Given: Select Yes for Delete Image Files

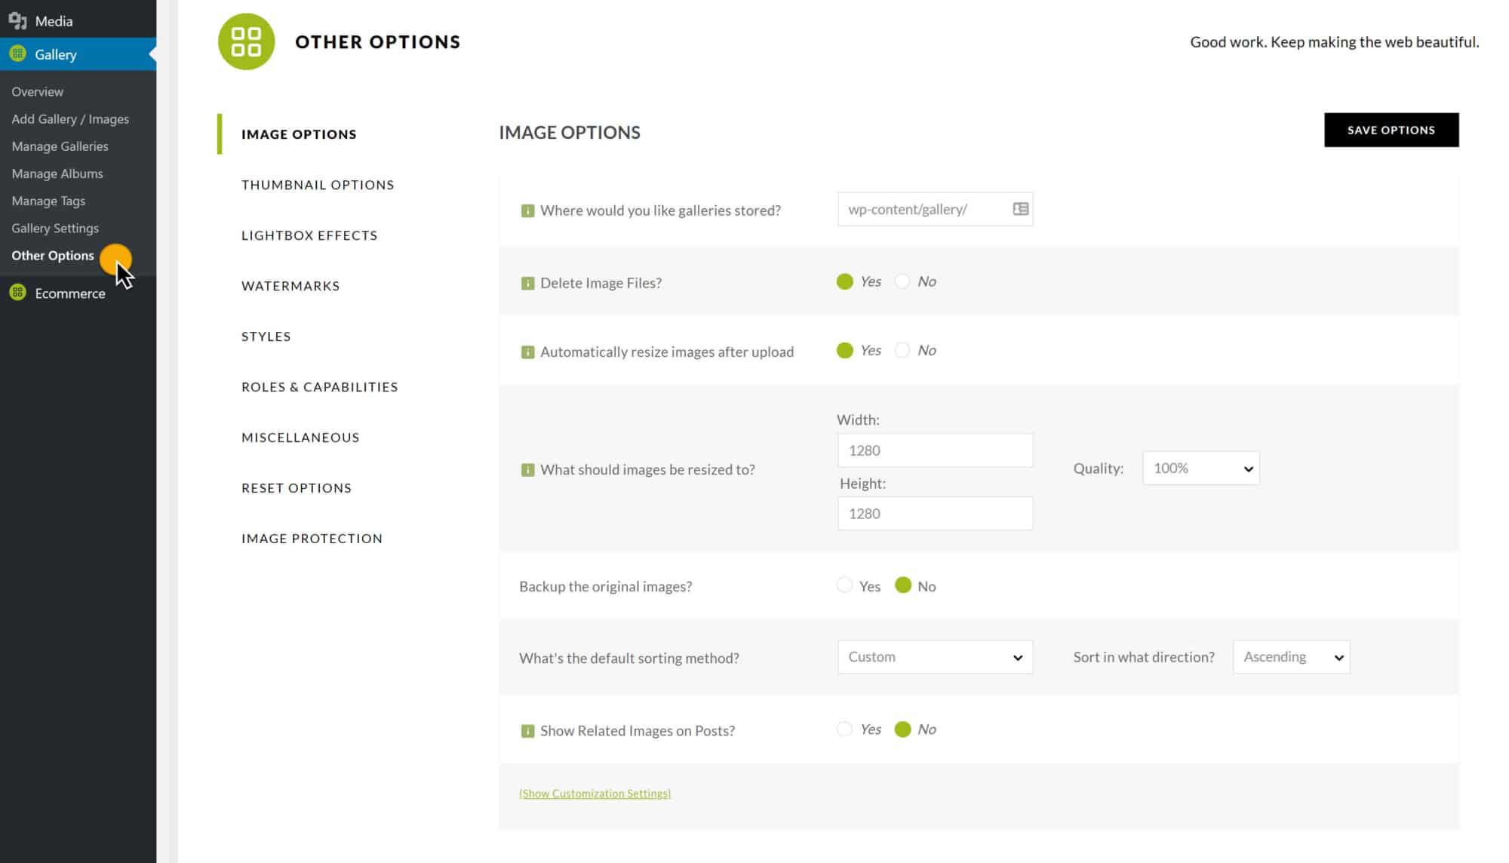Looking at the screenshot, I should 845,281.
